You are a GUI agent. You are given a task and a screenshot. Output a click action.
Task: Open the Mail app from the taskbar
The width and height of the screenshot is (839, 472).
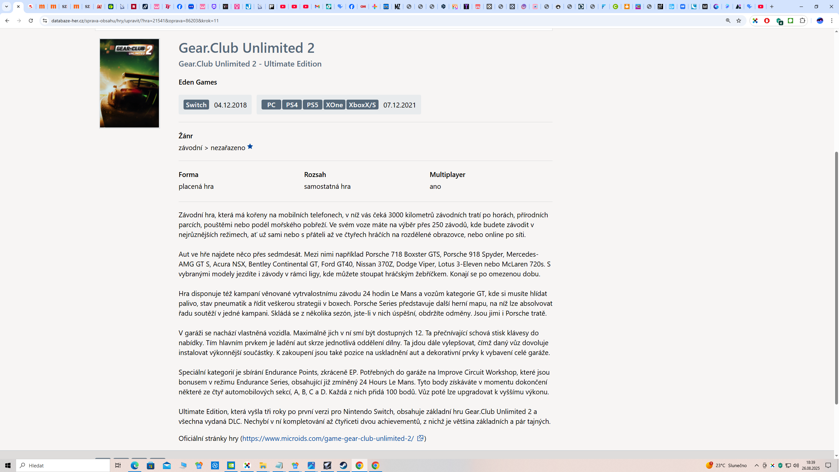[167, 465]
